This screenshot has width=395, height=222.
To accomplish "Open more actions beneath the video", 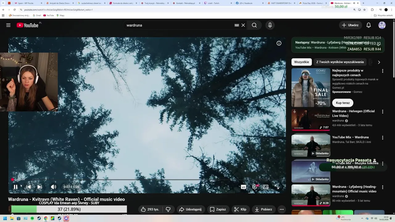I will click(282, 209).
